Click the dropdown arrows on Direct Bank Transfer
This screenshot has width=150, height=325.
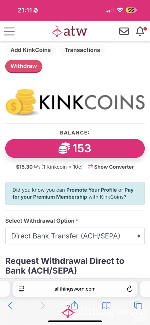point(139,236)
